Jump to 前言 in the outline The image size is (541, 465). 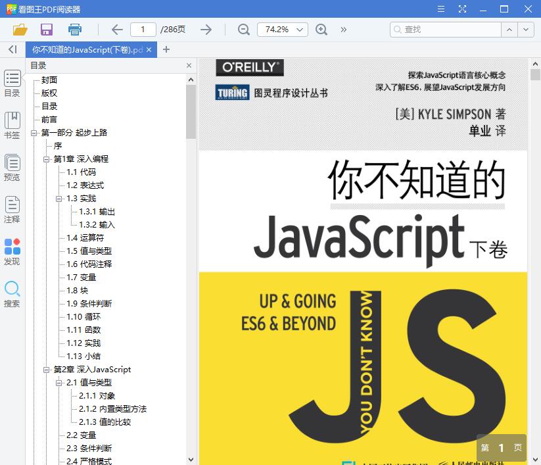point(49,120)
